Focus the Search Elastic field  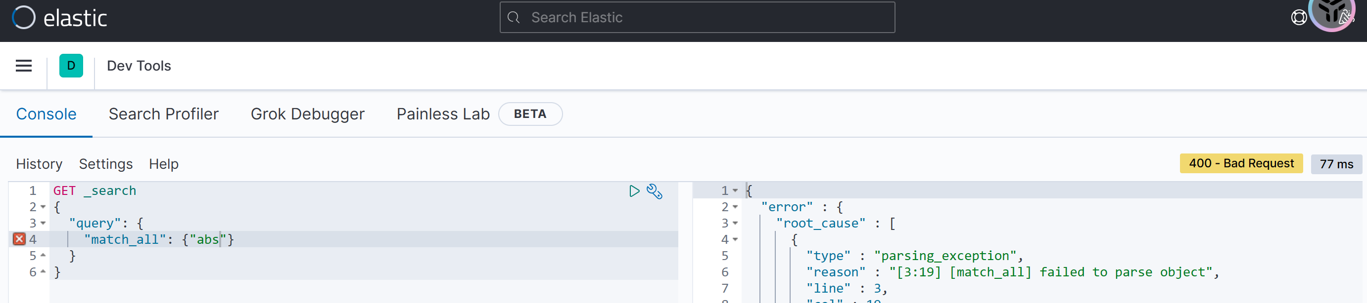pos(697,17)
